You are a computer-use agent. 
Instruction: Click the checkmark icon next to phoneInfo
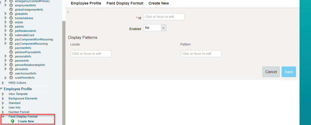coord(11,69)
